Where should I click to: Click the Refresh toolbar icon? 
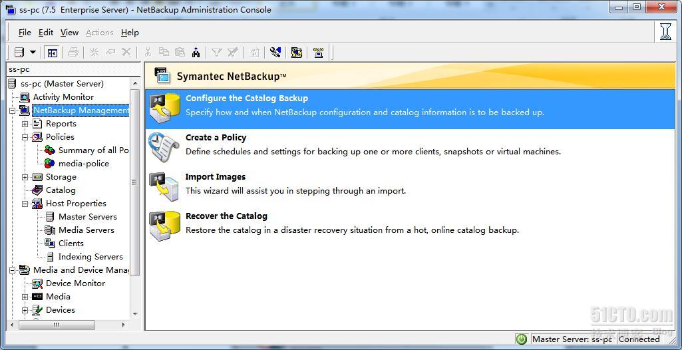pyautogui.click(x=254, y=53)
